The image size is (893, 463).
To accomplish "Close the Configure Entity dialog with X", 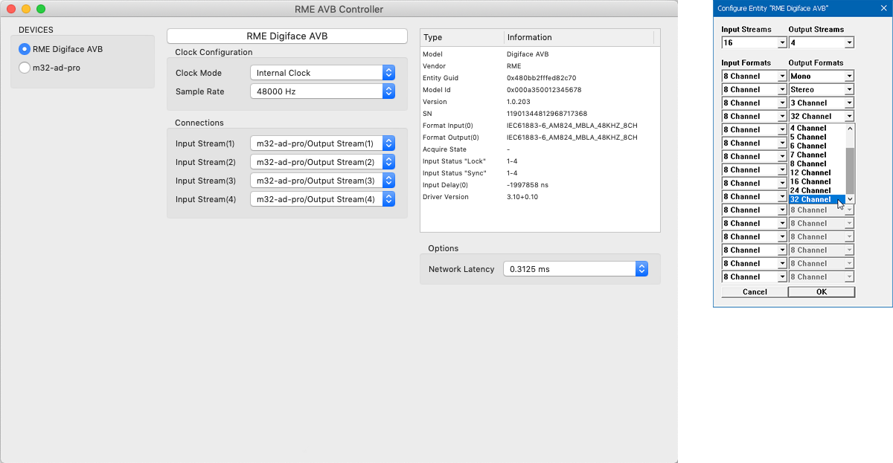I will coord(883,8).
